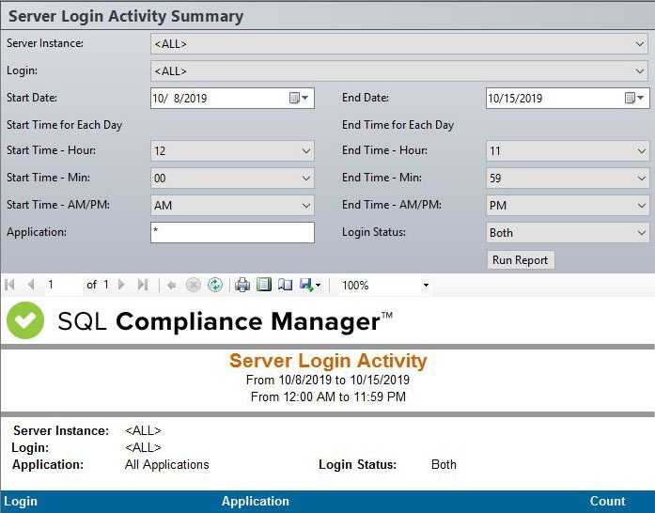Expand the Server Instance dropdown
Screen dimensions: 655x513
click(x=640, y=43)
